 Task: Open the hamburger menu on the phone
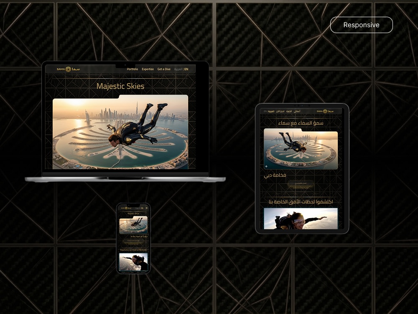coord(147,208)
